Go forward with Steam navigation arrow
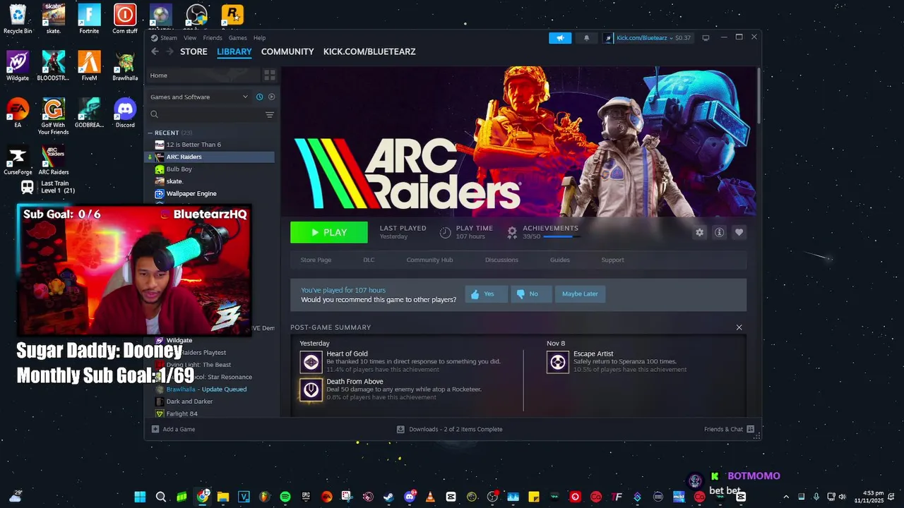The width and height of the screenshot is (904, 508). pyautogui.click(x=169, y=52)
